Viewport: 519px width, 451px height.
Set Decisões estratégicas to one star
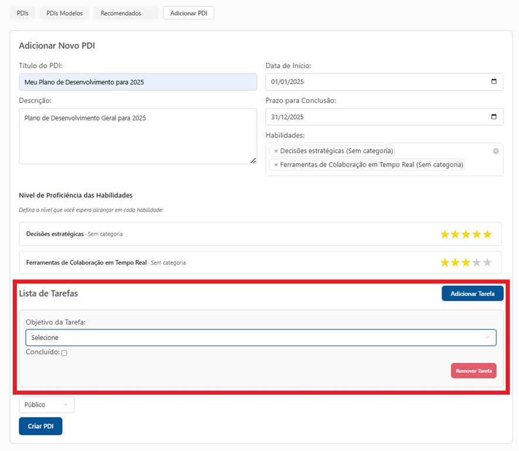coord(445,234)
